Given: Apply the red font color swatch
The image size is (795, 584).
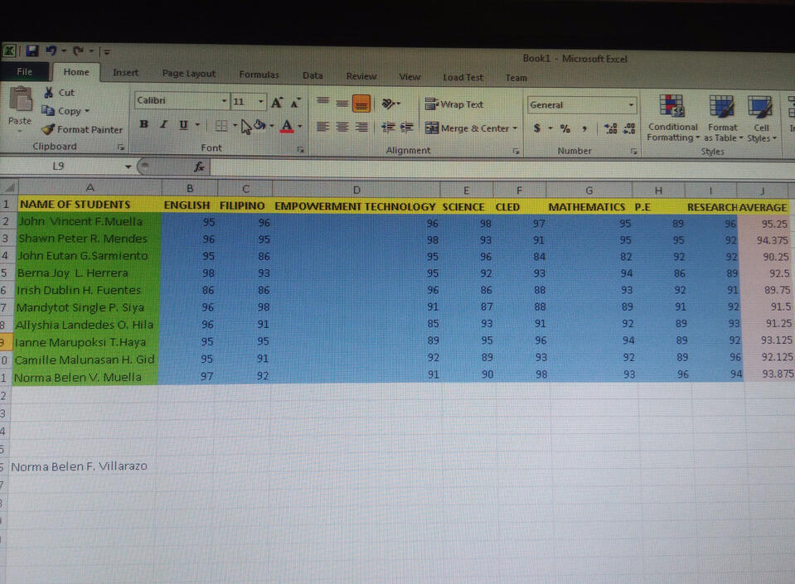Looking at the screenshot, I should coord(287,126).
